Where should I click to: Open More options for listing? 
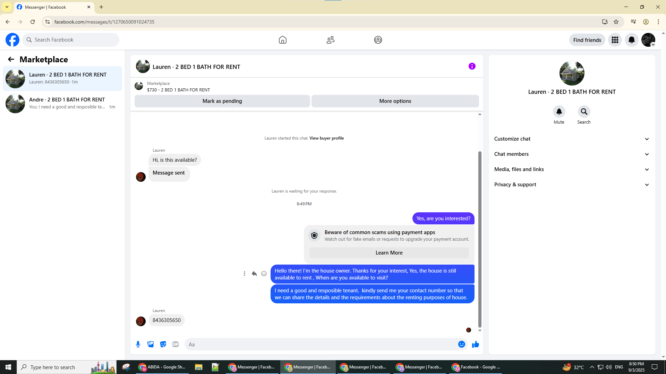[x=395, y=101]
